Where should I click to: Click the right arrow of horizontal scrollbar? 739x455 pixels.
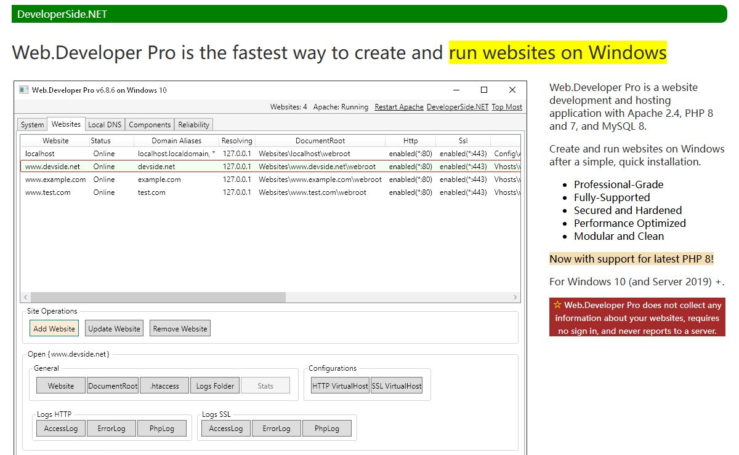(x=515, y=298)
